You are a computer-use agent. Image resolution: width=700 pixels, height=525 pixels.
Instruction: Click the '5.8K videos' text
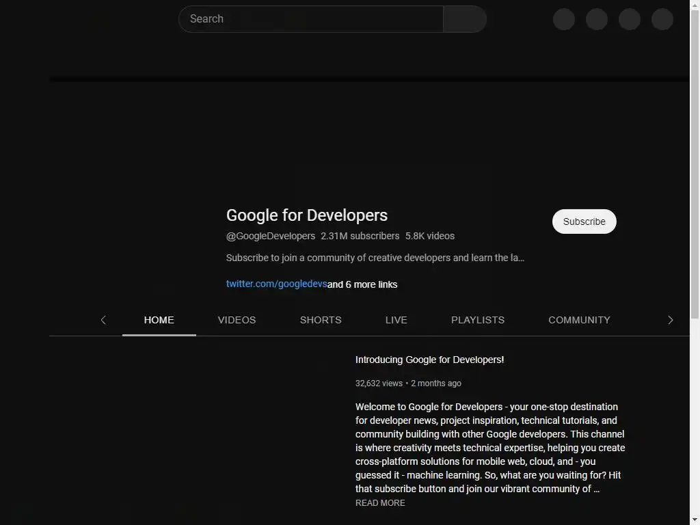(x=429, y=236)
